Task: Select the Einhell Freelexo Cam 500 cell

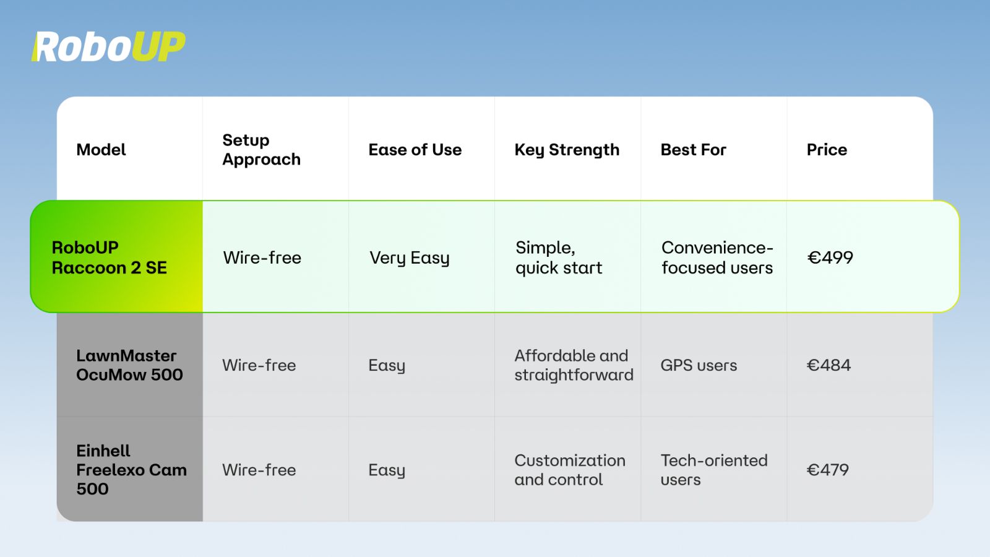Action: click(x=131, y=470)
